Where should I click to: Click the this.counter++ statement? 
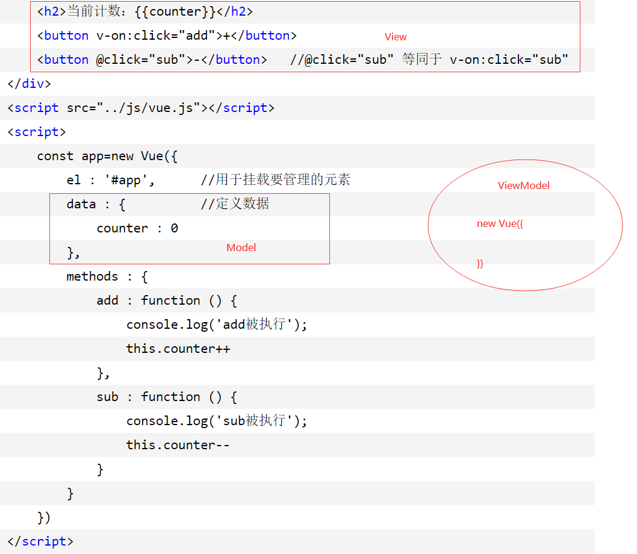[178, 348]
